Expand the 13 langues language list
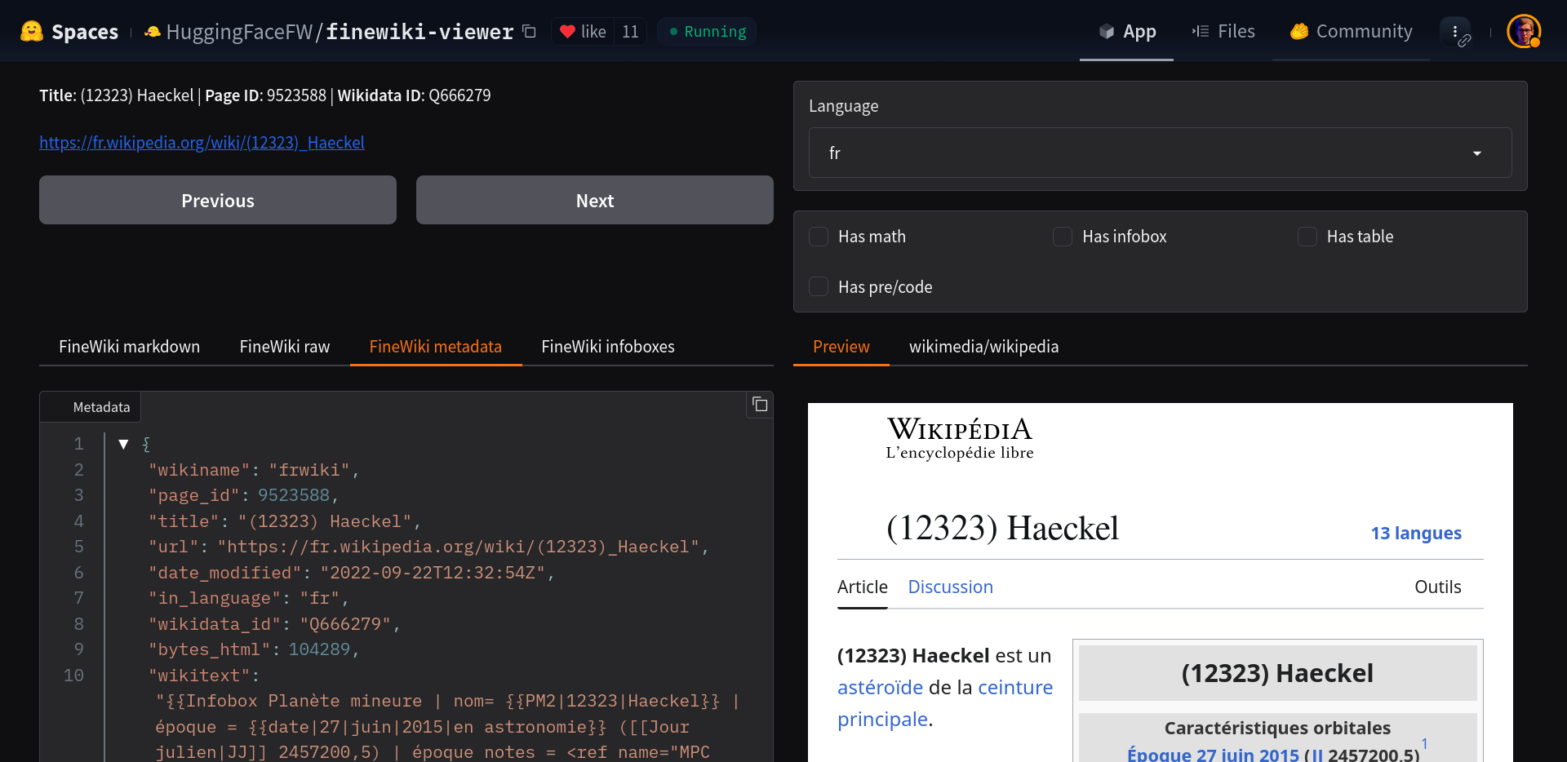The width and height of the screenshot is (1567, 762). 1416,534
